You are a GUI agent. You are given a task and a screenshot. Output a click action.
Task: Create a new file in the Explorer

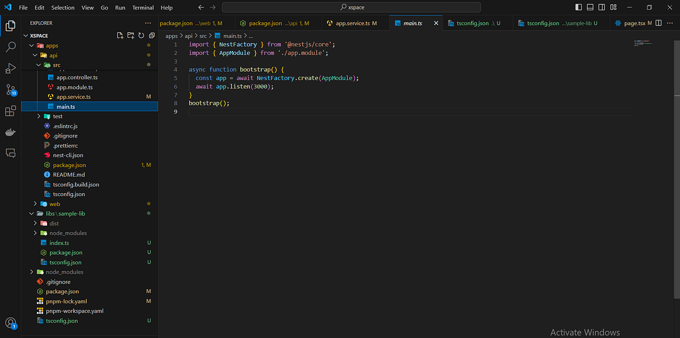click(x=120, y=35)
